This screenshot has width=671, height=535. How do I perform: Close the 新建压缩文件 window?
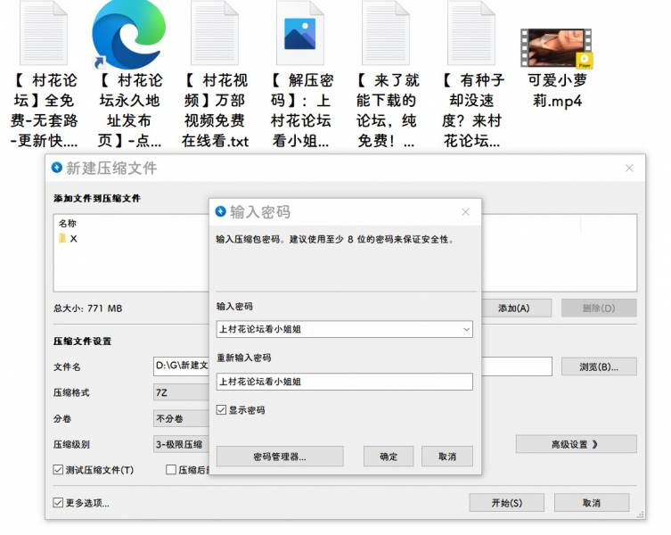(x=629, y=168)
